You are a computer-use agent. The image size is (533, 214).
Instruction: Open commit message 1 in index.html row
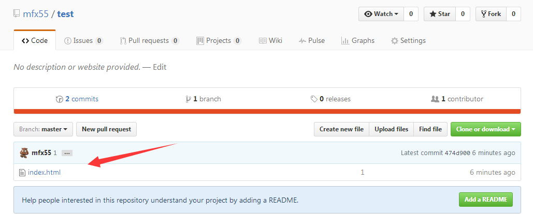tap(363, 172)
